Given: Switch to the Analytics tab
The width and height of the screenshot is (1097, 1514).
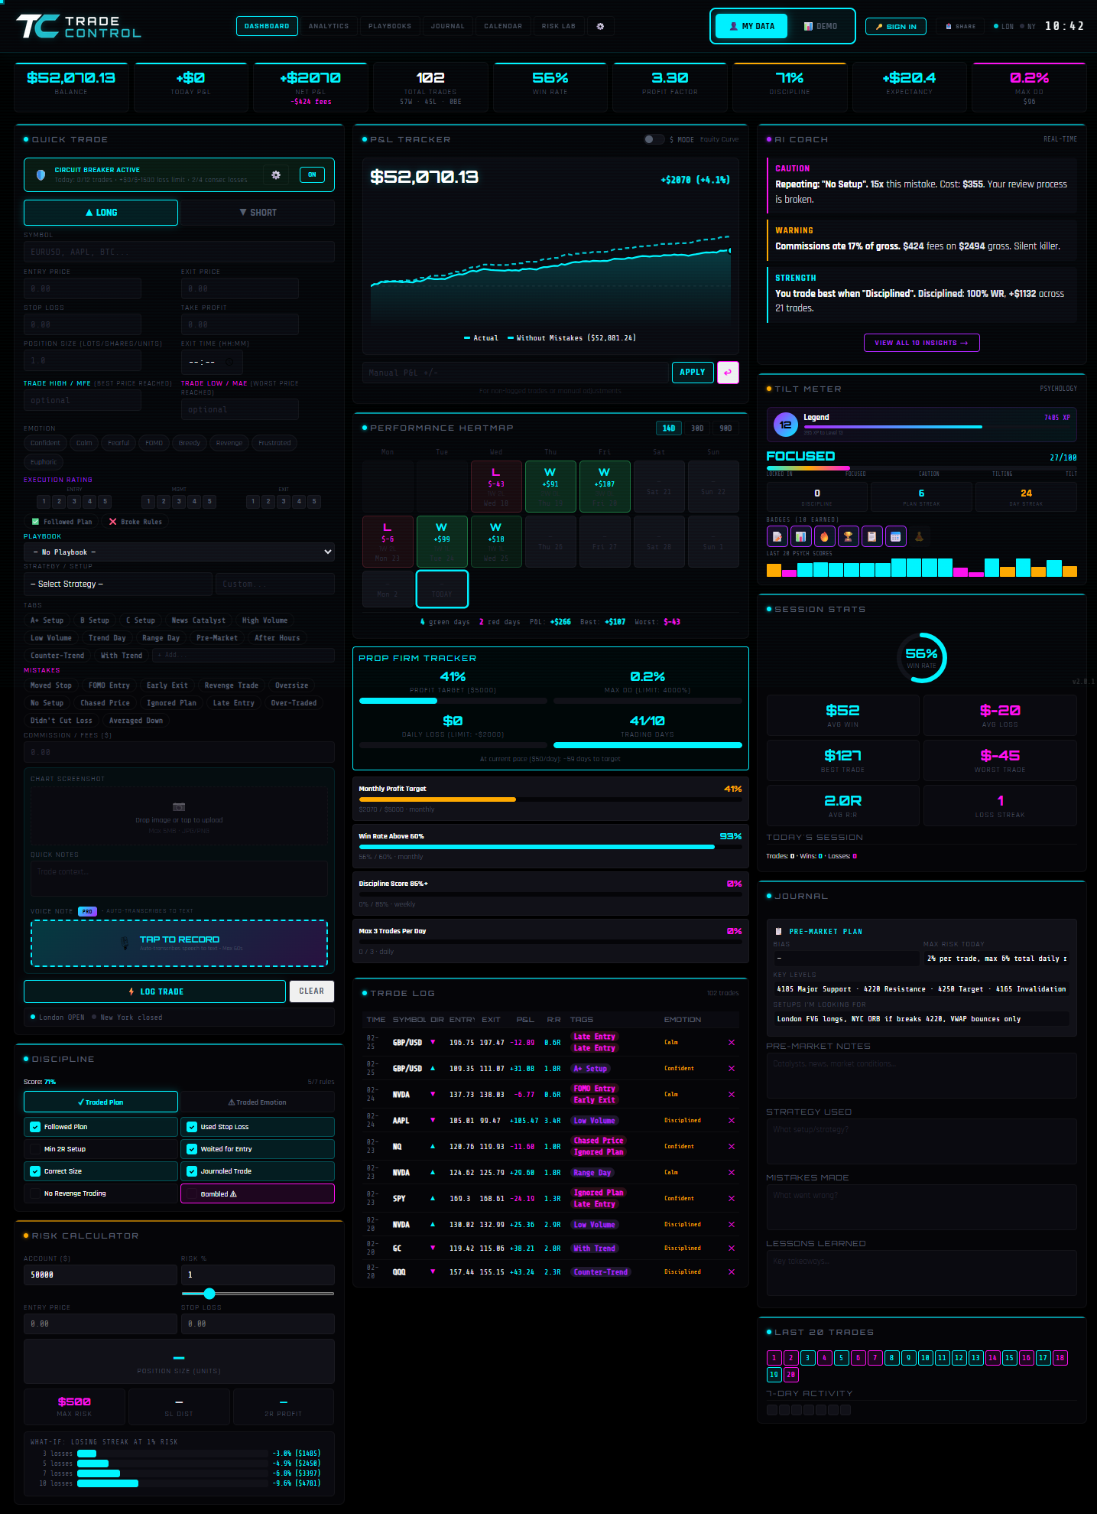Looking at the screenshot, I should [329, 26].
